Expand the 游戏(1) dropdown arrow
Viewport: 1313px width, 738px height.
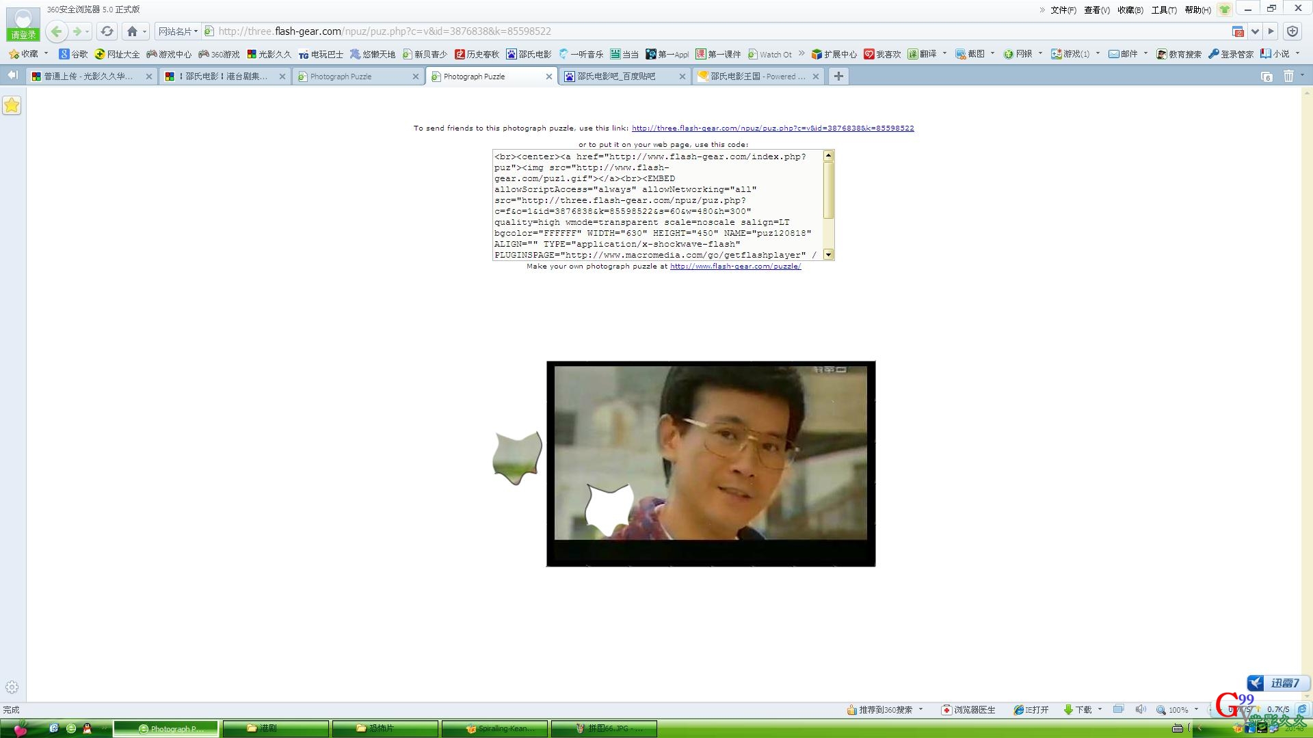1098,53
